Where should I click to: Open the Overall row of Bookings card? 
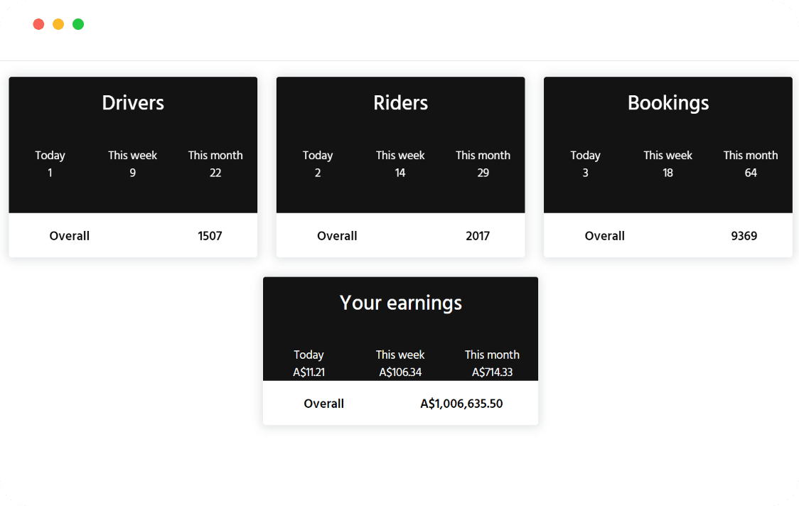click(668, 235)
